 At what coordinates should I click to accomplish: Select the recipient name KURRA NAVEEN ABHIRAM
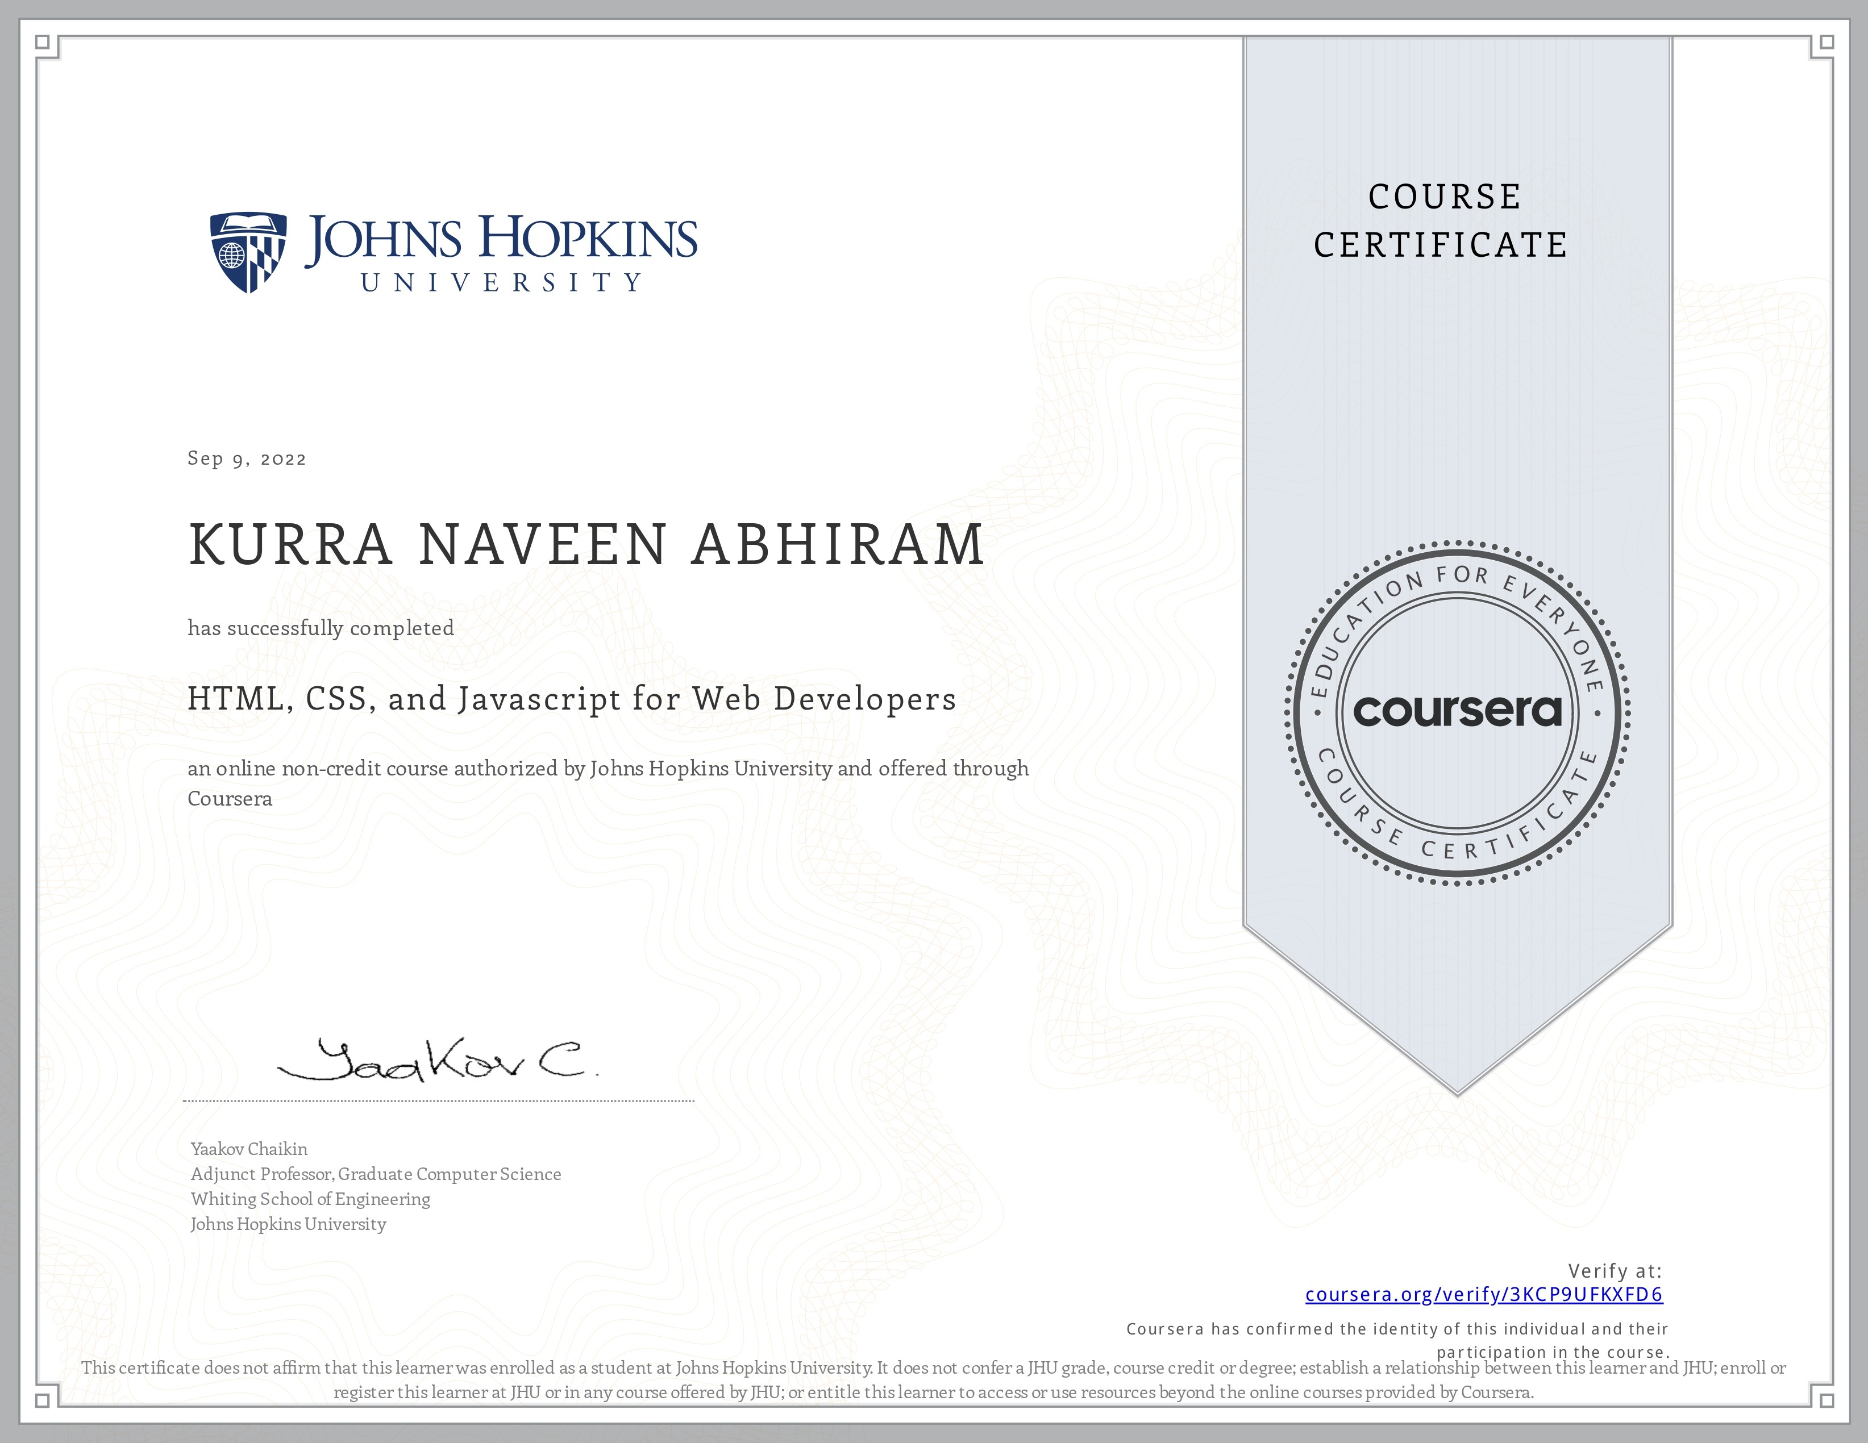click(586, 545)
